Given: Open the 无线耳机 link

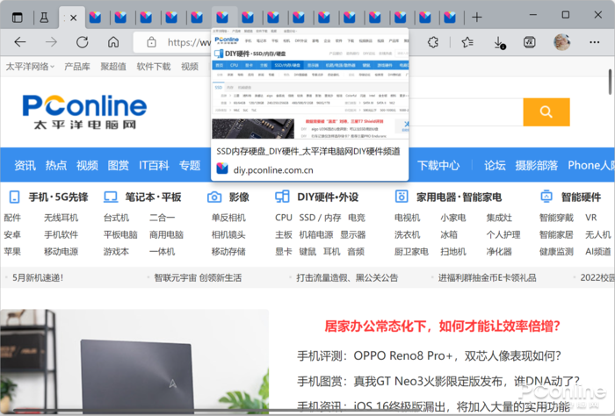Looking at the screenshot, I should [61, 218].
